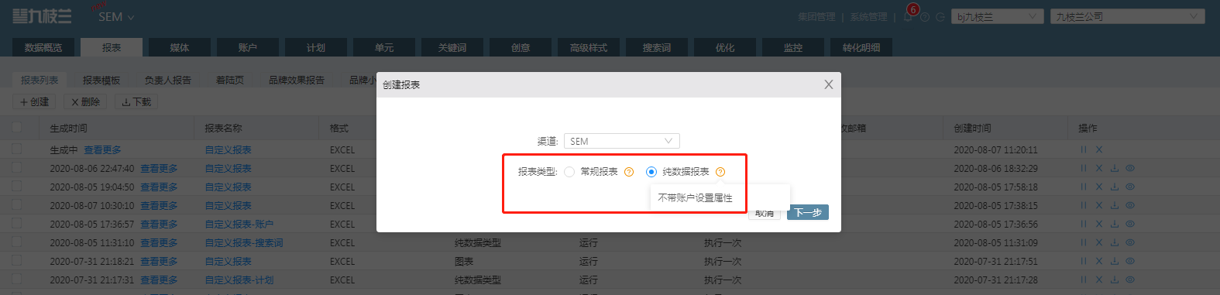The image size is (1220, 295).
Task: Pause the report created 2020-08-07 11:20:11
Action: coord(1084,149)
